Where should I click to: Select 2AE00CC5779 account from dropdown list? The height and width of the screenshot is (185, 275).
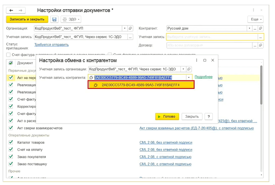(141, 85)
